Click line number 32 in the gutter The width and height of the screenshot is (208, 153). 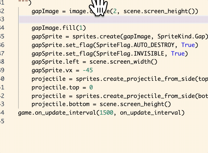[3, 11]
